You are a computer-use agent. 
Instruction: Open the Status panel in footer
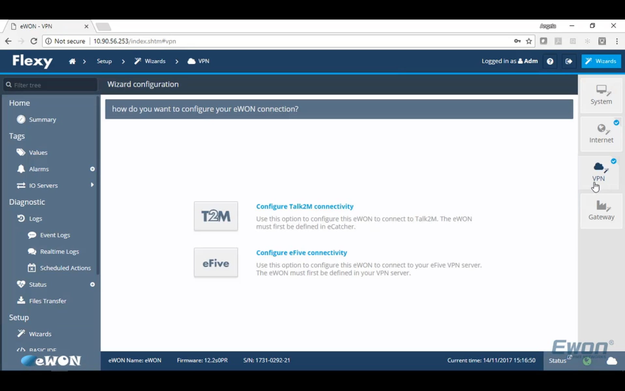558,360
